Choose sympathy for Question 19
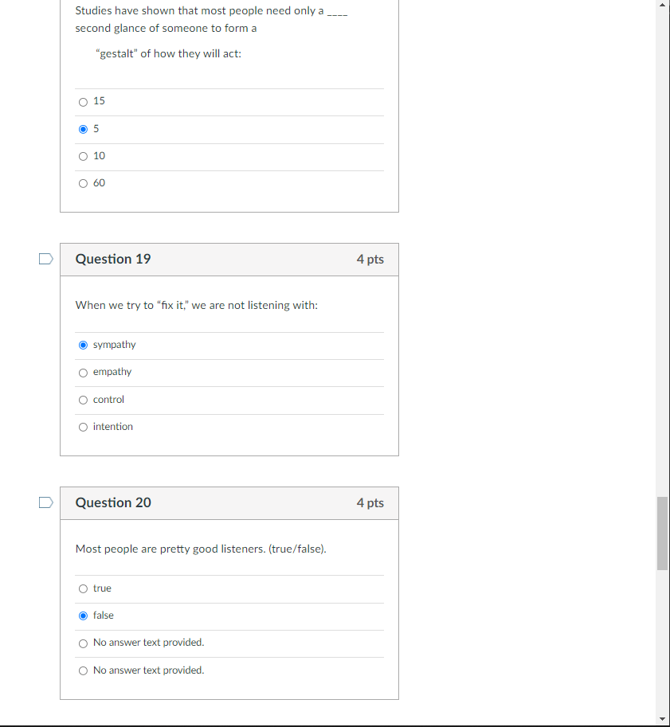 click(83, 345)
